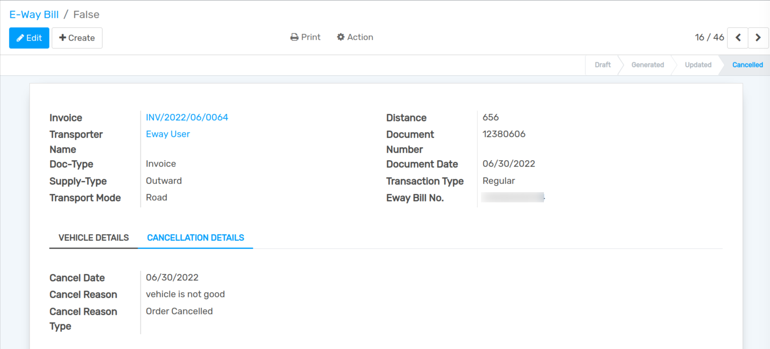Click the Edit pencil button
The height and width of the screenshot is (349, 770).
[29, 38]
